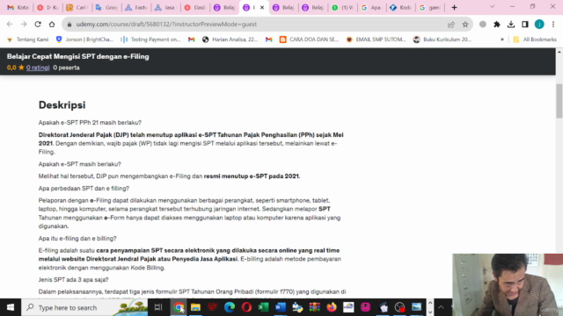The height and width of the screenshot is (316, 563).
Task: Switch to the Fastv tab
Action: click(x=136, y=8)
